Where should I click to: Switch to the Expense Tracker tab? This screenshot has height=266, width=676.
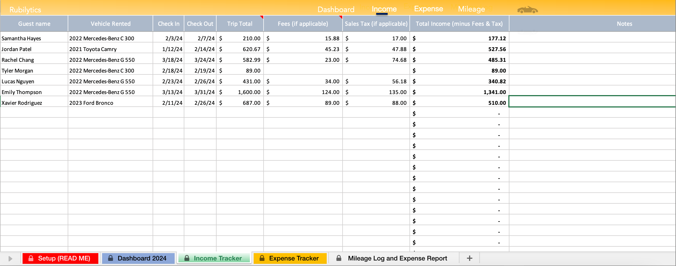pyautogui.click(x=290, y=258)
